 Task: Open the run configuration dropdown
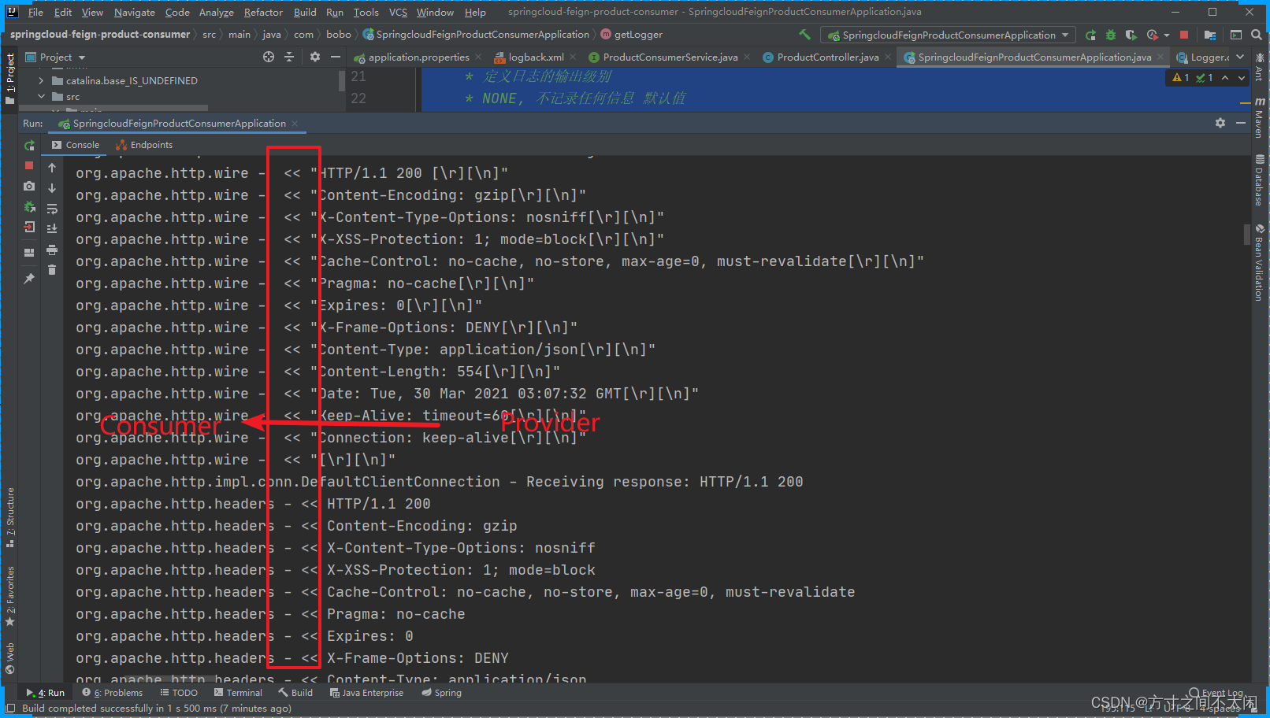pyautogui.click(x=948, y=35)
